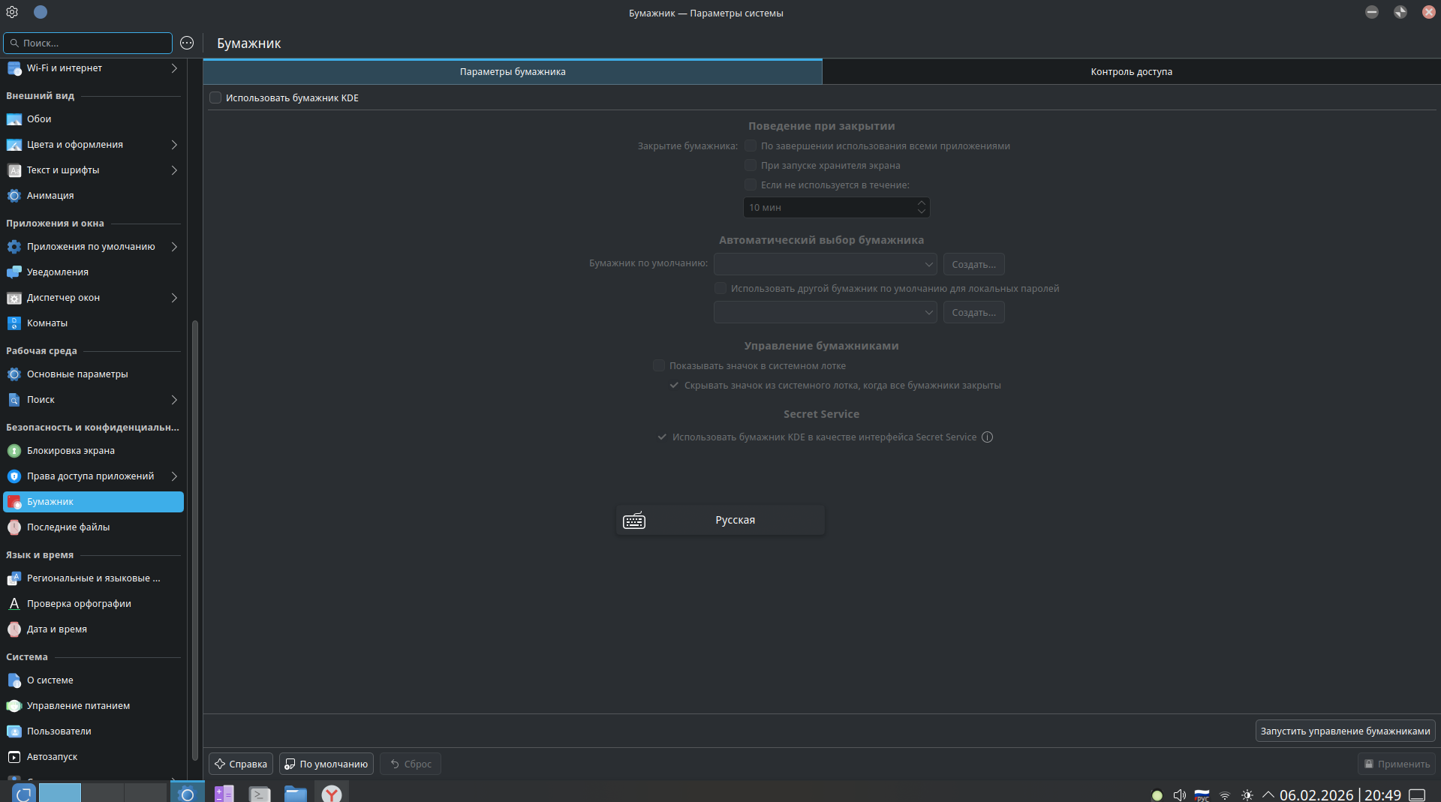Open the file manager from the taskbar
The height and width of the screenshot is (802, 1441).
click(x=296, y=794)
